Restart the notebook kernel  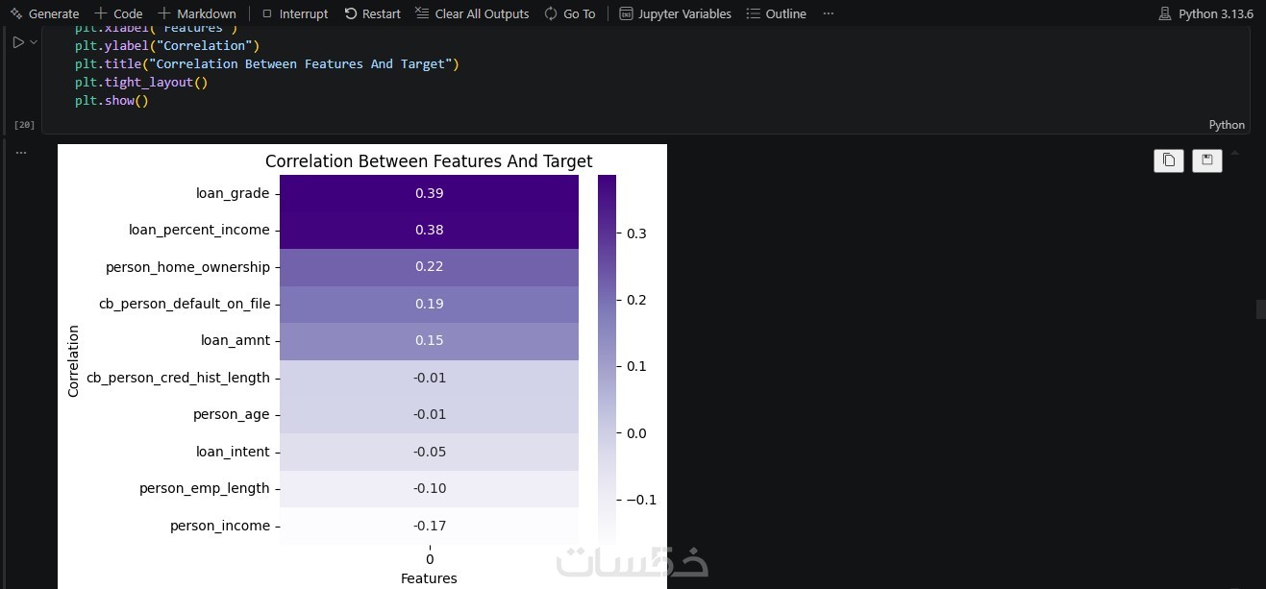tap(372, 13)
